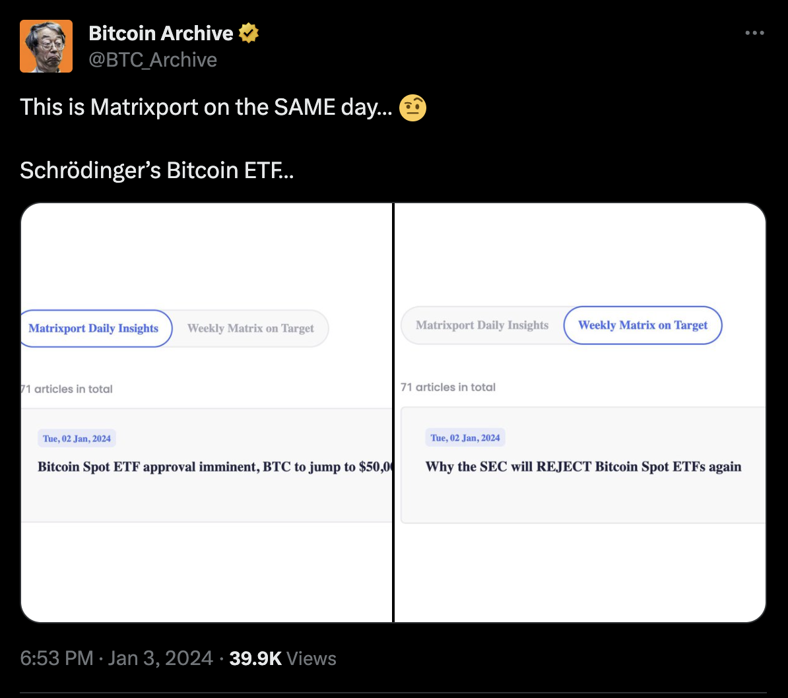Open the 6:53 PM Jan 3, 2024 timestamp
Screen dimensions: 788x698
[x=117, y=658]
